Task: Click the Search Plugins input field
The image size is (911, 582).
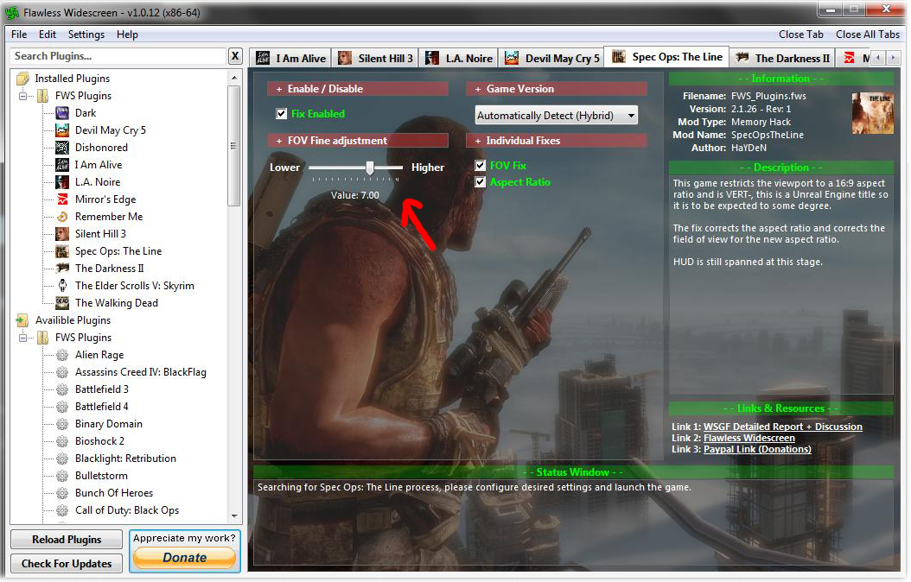Action: click(118, 56)
